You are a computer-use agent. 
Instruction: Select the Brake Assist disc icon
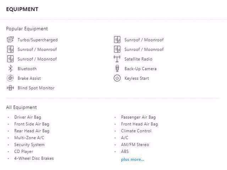[10, 78]
